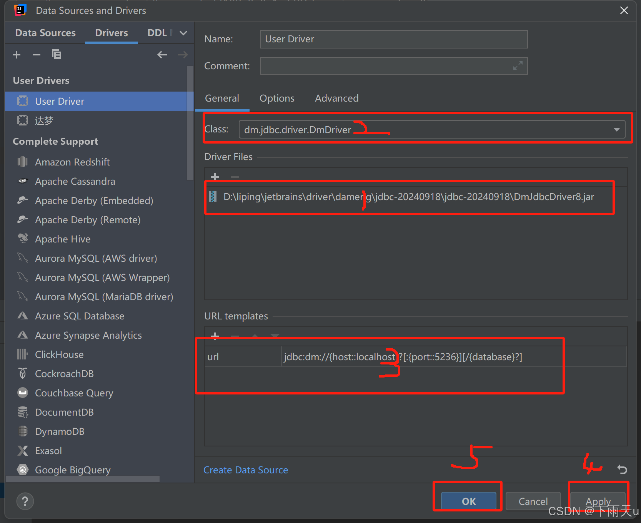Click the dm.jdbc.driver.DmDriver class field
Viewport: 641px width, 523px height.
coord(432,130)
